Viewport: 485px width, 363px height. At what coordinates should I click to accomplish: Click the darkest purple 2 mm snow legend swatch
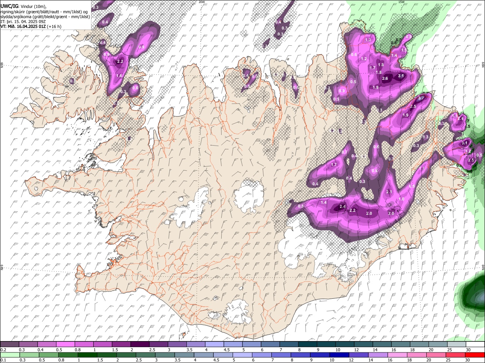click(139, 344)
